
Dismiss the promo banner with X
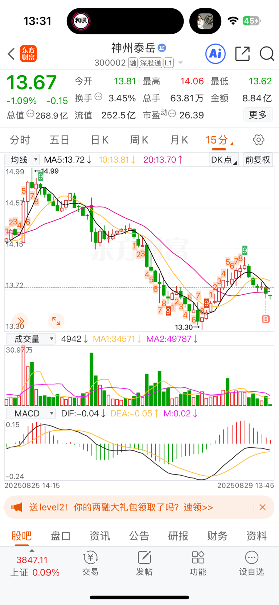(x=263, y=507)
